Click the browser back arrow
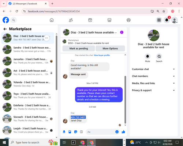Image resolution: width=183 pixels, height=146 pixels. click(x=4, y=11)
